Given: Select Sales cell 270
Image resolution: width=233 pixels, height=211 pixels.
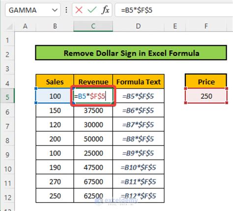Looking at the screenshot, I should (x=55, y=181).
